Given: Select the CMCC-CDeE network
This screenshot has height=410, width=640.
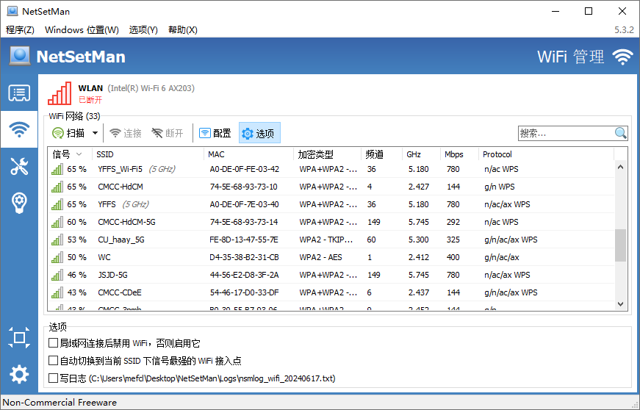Looking at the screenshot, I should coord(331,292).
